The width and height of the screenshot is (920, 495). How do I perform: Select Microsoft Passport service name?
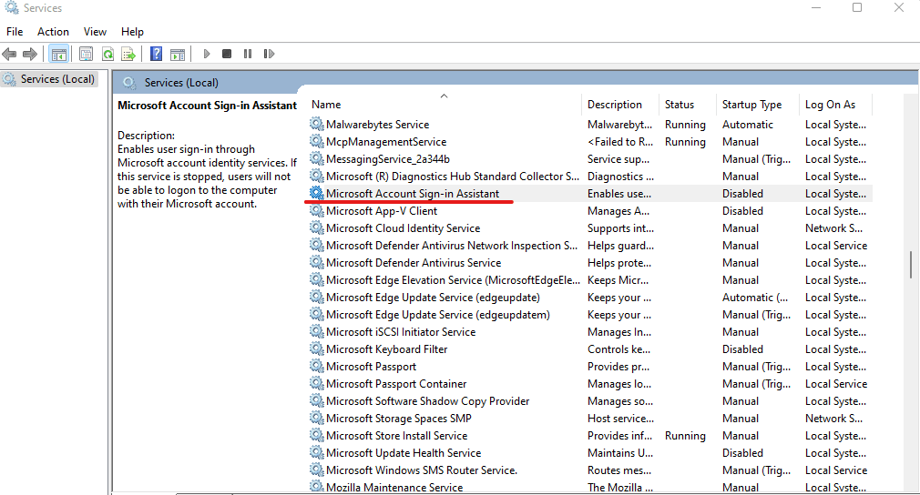[x=371, y=366]
